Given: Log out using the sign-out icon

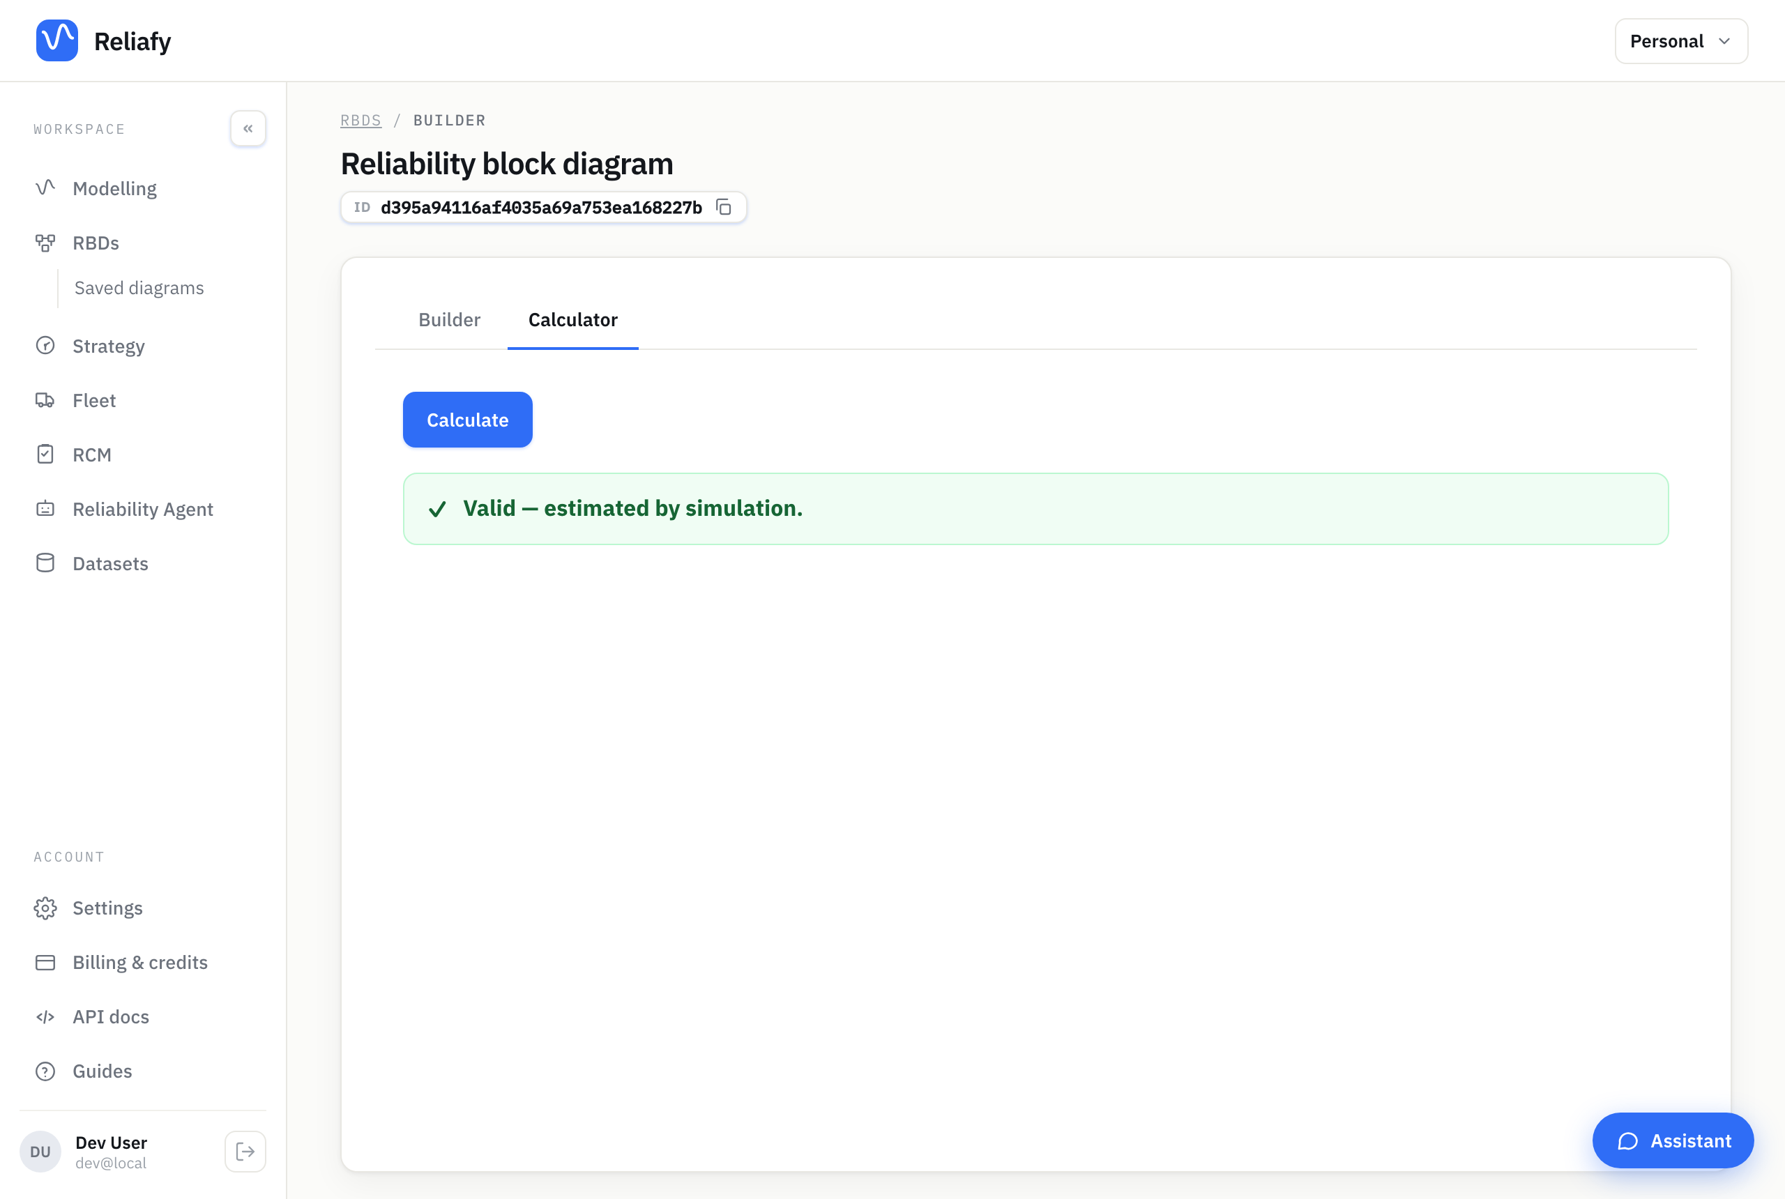Looking at the screenshot, I should point(245,1151).
